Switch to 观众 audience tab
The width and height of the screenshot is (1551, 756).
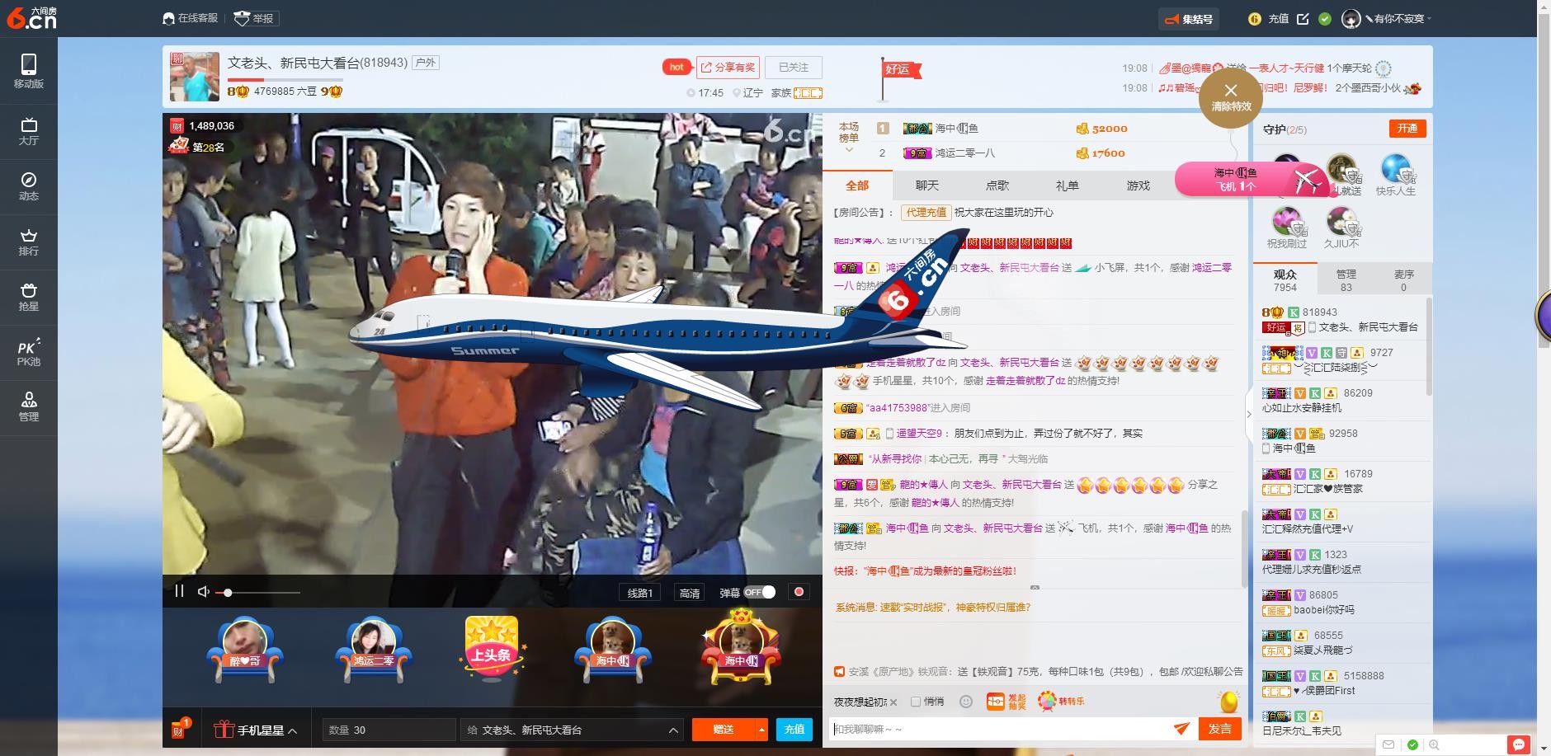click(x=1285, y=280)
